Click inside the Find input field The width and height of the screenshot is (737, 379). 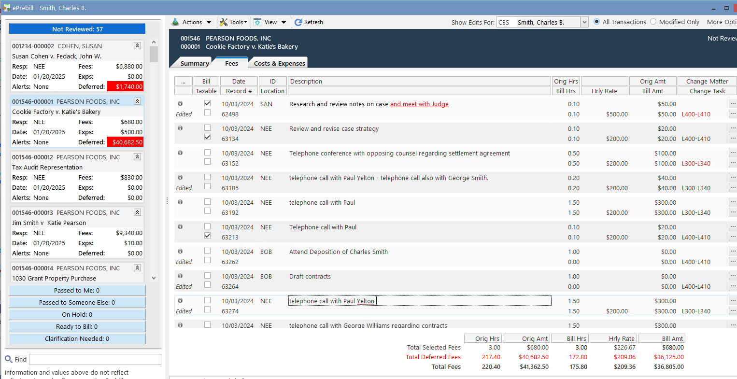(95, 359)
